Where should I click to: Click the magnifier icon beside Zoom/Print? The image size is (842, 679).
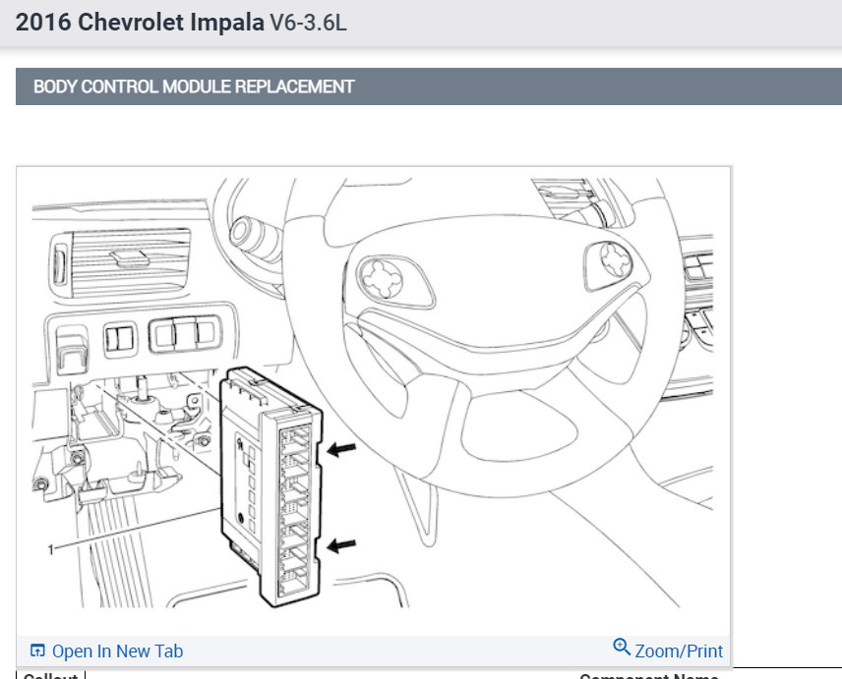[x=622, y=647]
